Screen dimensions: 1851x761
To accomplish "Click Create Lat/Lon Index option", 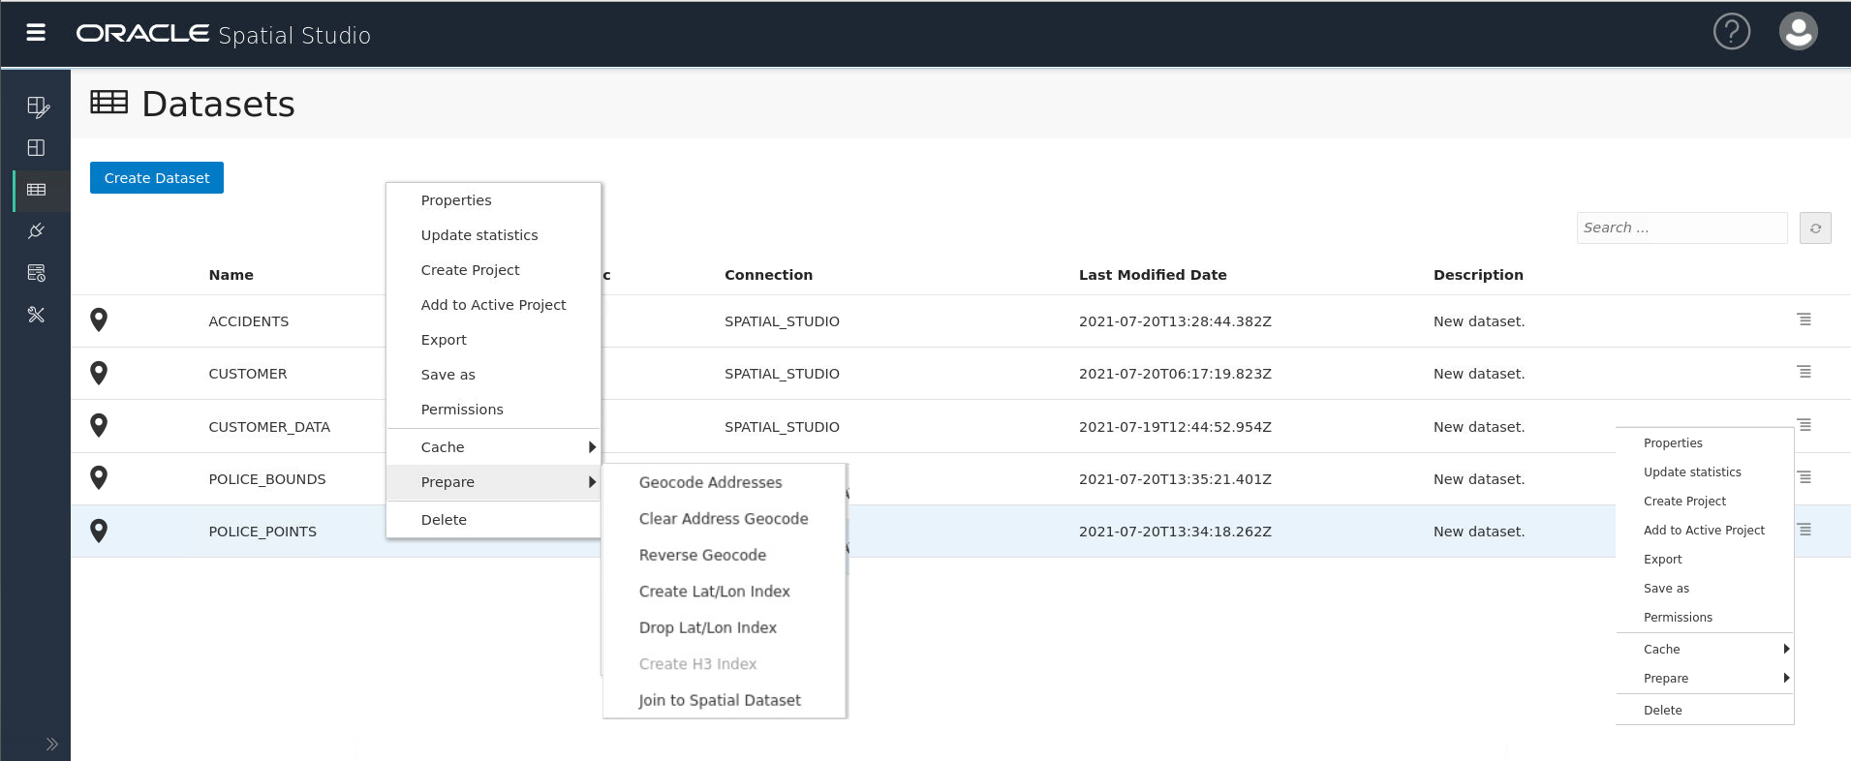I will 714,592.
